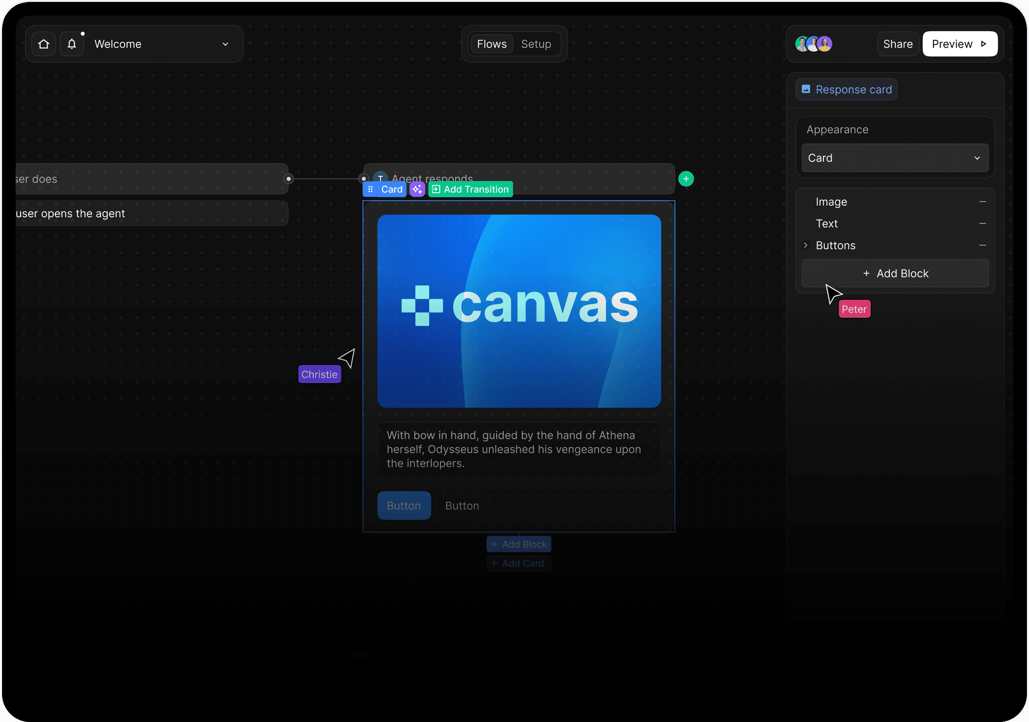This screenshot has height=722, width=1029.
Task: Grab the Card drag handle icon
Action: click(370, 189)
